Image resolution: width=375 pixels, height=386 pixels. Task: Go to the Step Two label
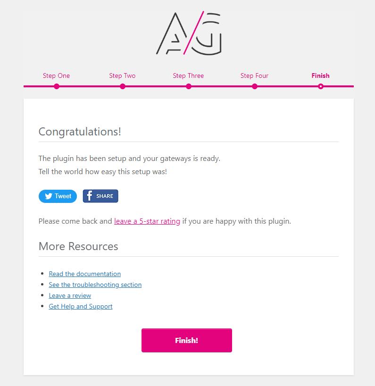122,76
